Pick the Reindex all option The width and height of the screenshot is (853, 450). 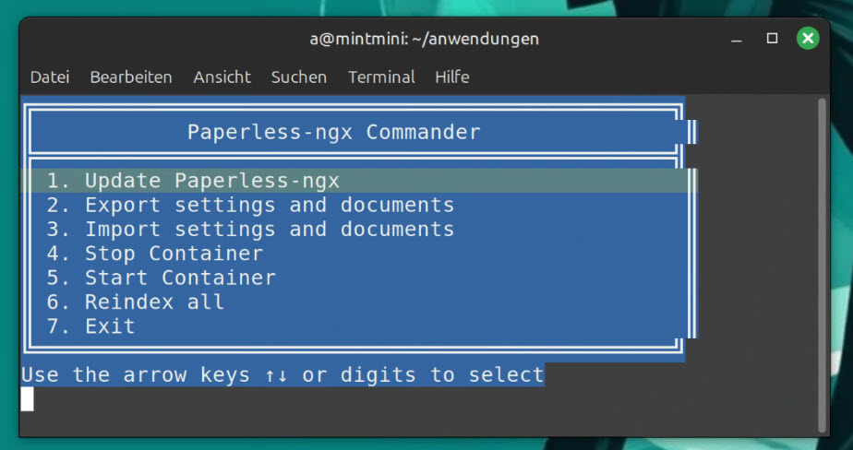tap(136, 302)
